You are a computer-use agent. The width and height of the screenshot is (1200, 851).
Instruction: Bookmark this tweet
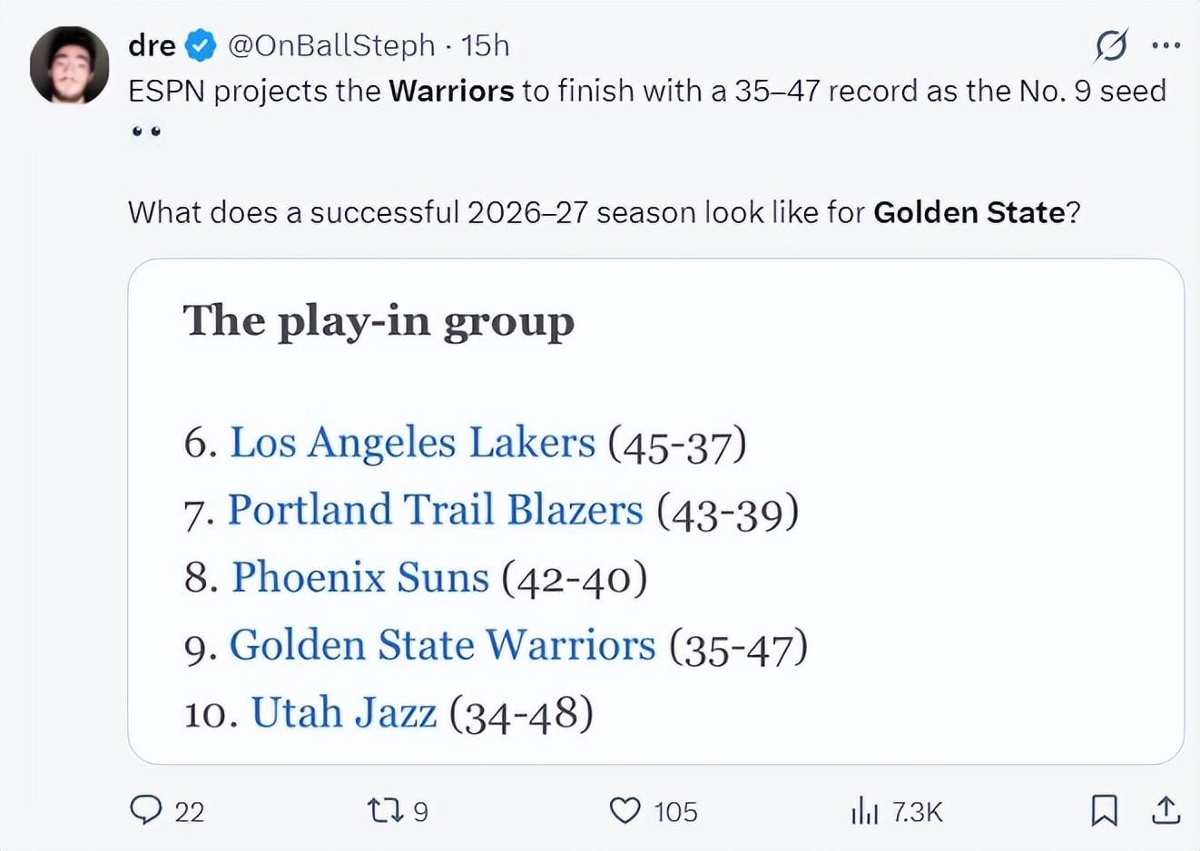[x=1104, y=809]
